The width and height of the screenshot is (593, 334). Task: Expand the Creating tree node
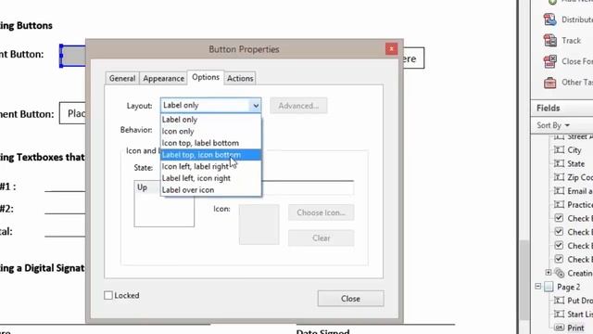(549, 272)
